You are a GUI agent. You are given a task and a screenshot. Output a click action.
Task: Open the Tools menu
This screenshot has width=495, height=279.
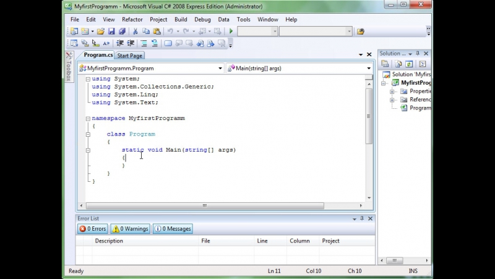click(x=243, y=20)
